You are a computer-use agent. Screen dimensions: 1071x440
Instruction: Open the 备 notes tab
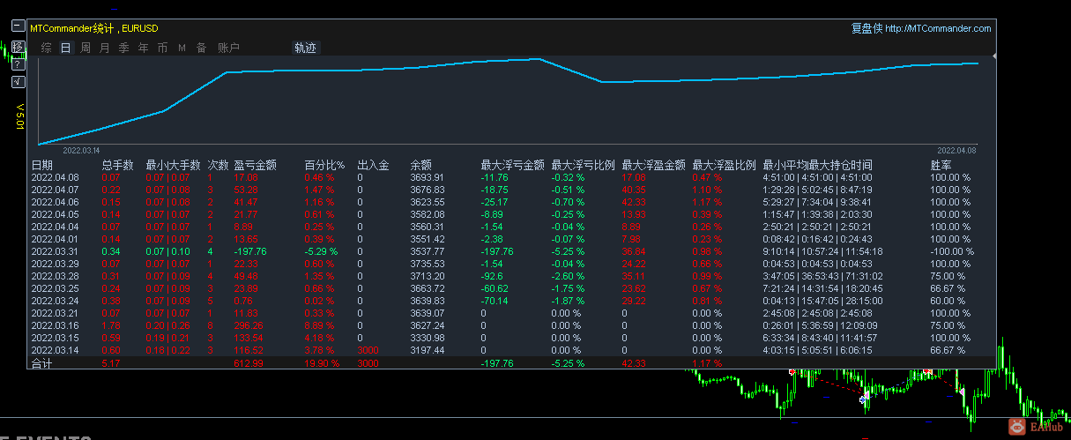(x=201, y=48)
